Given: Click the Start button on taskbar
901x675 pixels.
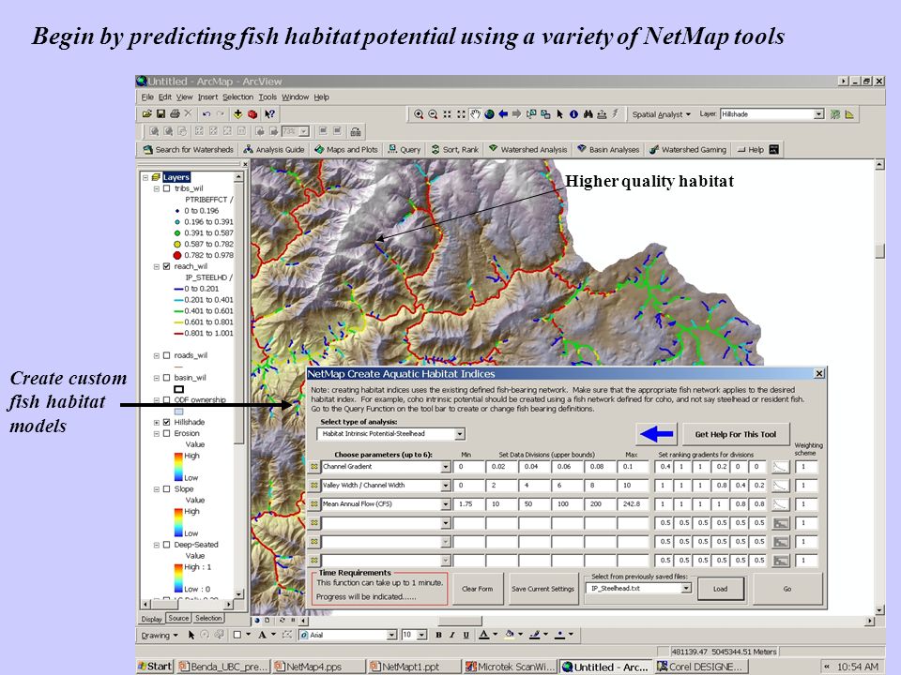Looking at the screenshot, I should (x=155, y=667).
